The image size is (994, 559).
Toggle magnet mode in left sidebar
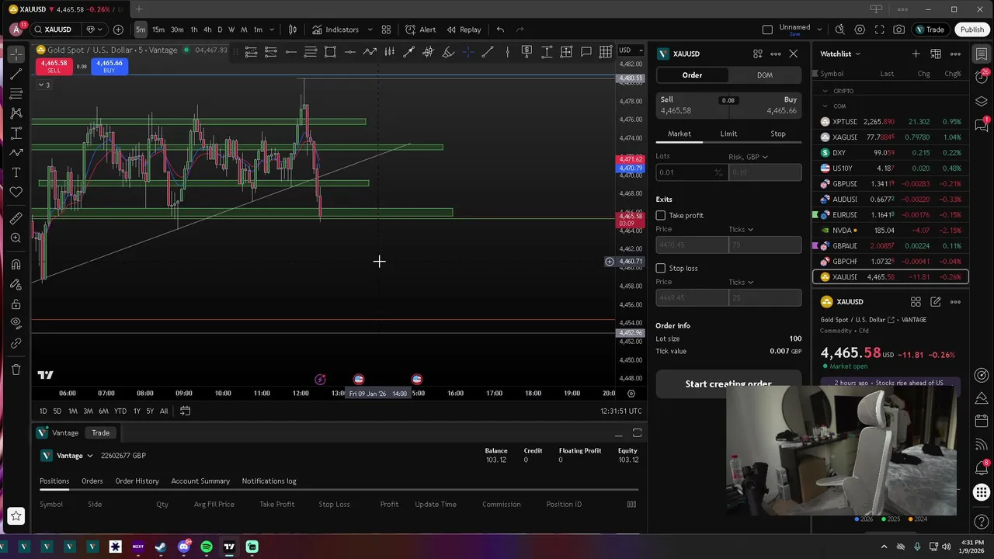[16, 265]
